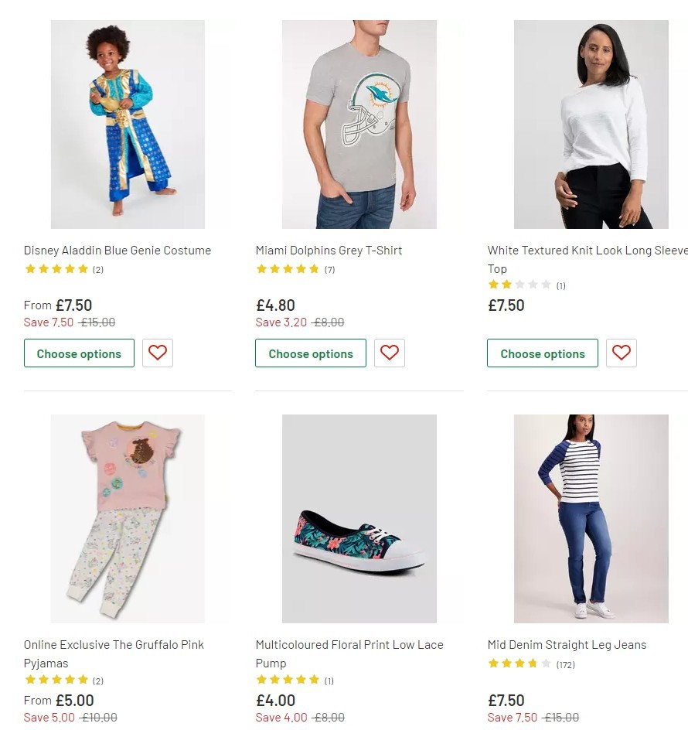This screenshot has height=730, width=688.
Task: Click the Aladdin Genie Costume product image
Action: click(128, 125)
